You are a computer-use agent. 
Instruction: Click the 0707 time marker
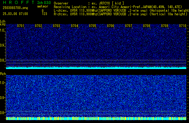129,26
